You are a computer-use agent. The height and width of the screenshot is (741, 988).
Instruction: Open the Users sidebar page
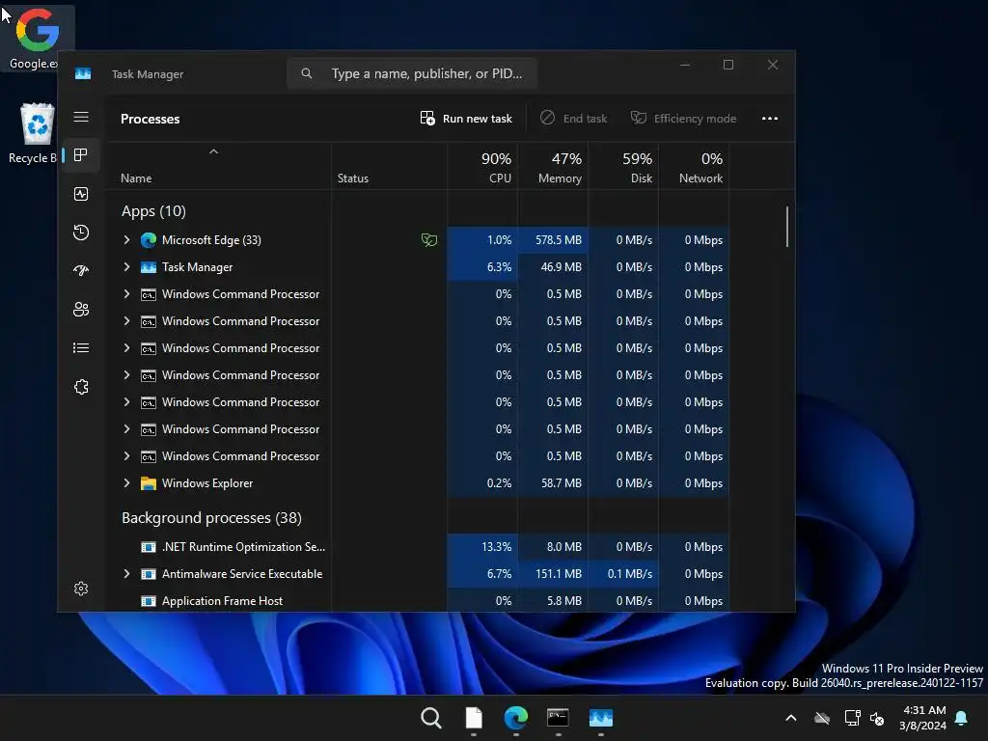pos(81,310)
